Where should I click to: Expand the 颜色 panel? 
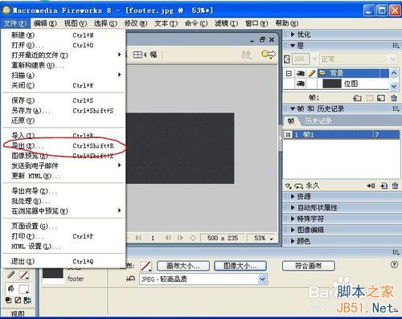click(x=293, y=241)
